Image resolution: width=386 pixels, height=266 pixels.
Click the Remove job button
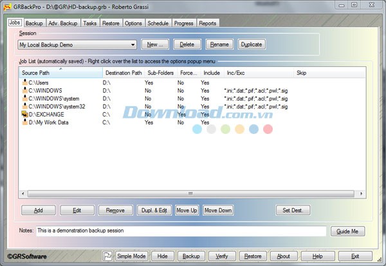pos(115,210)
